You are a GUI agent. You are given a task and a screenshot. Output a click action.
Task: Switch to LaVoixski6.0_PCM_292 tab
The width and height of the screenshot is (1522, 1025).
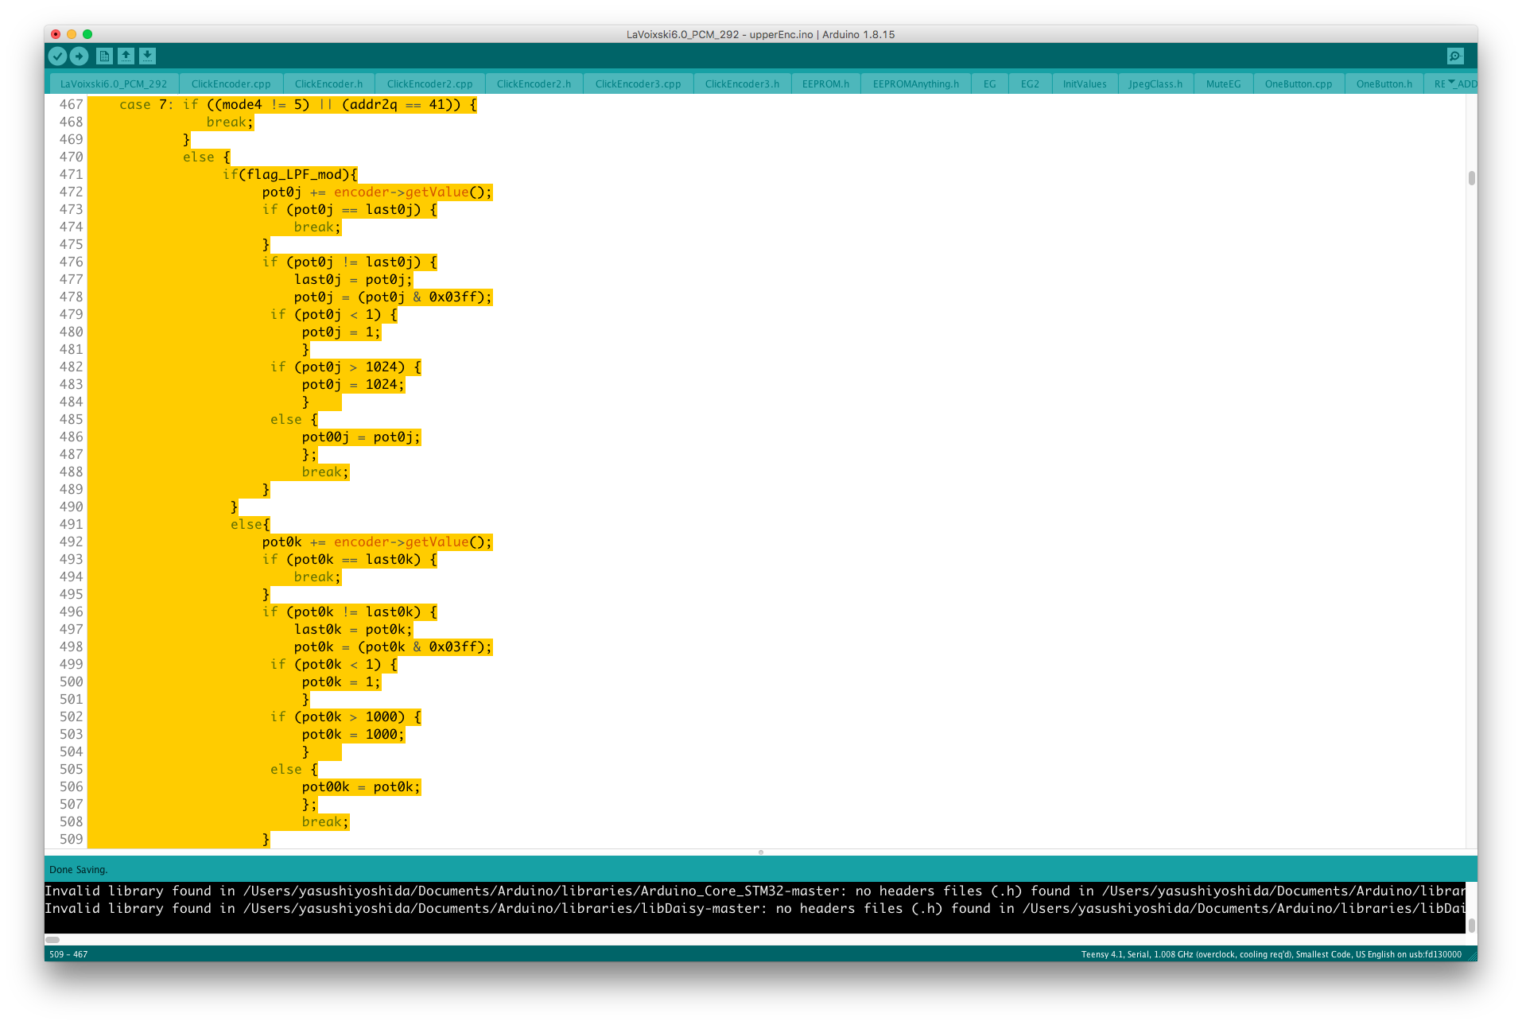tap(114, 83)
